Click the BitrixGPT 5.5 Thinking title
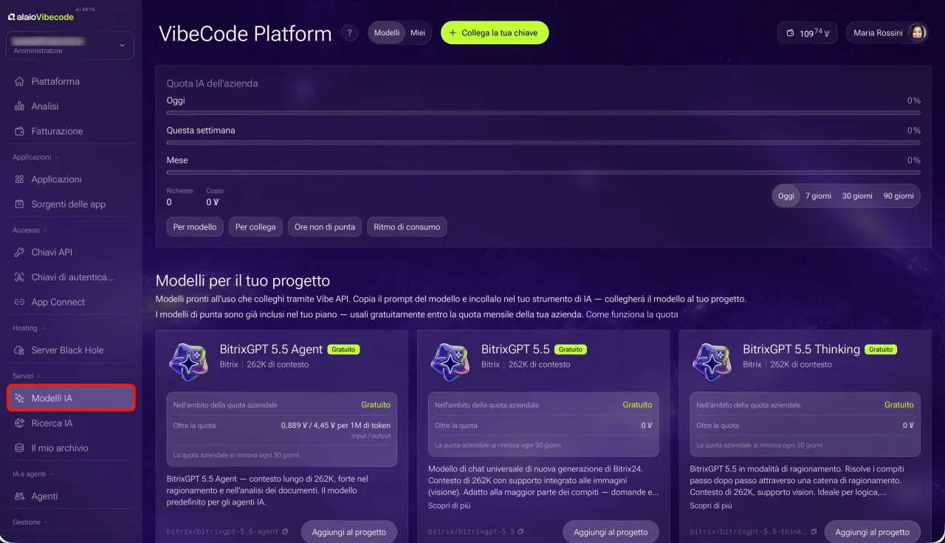The width and height of the screenshot is (945, 543). coord(801,350)
